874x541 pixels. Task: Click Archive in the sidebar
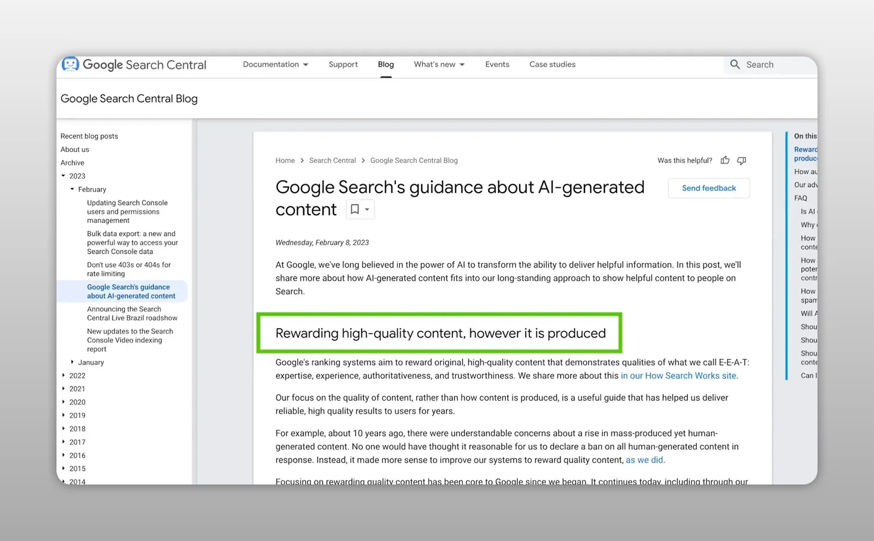pyautogui.click(x=73, y=163)
